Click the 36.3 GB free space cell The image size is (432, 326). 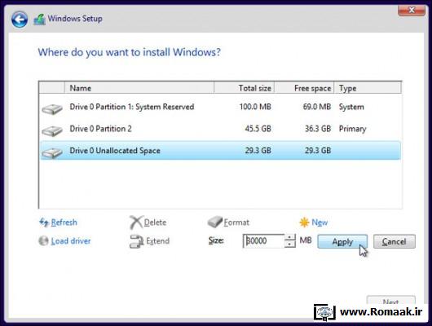(x=318, y=129)
